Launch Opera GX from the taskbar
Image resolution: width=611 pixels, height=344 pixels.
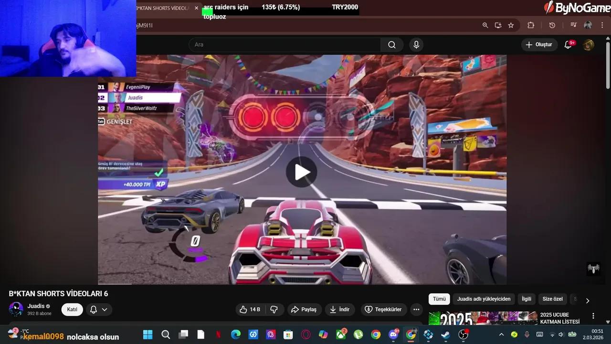coord(306,335)
